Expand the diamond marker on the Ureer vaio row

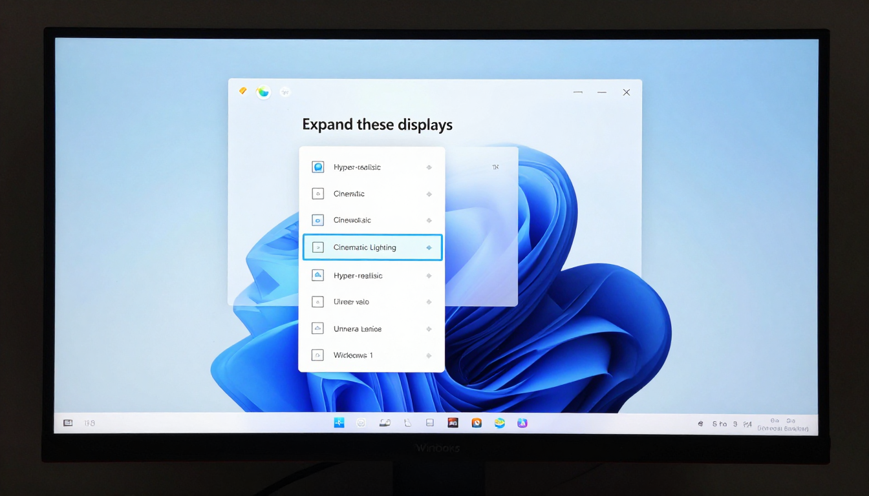[429, 302]
